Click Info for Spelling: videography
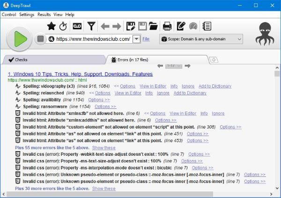The width and height of the screenshot is (281, 198). 174,86
